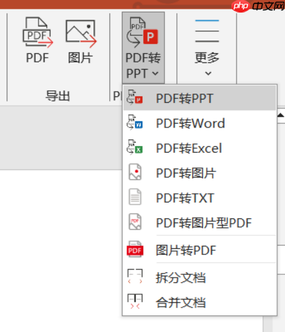The width and height of the screenshot is (285, 332).
Task: Choose PDF转TXT menu entry
Action: pos(199,198)
